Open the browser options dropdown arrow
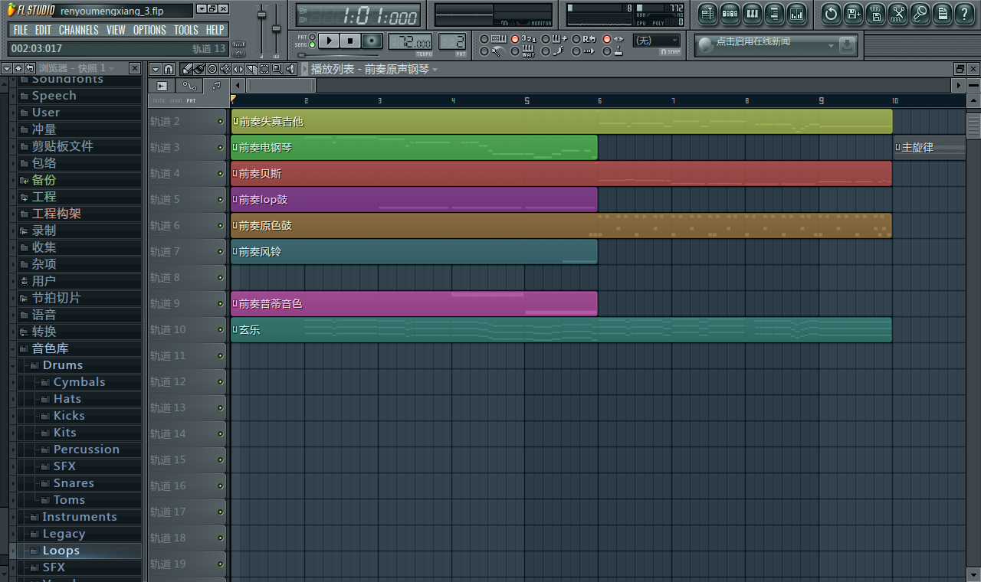Viewport: 981px width, 582px height. pyautogui.click(x=7, y=69)
